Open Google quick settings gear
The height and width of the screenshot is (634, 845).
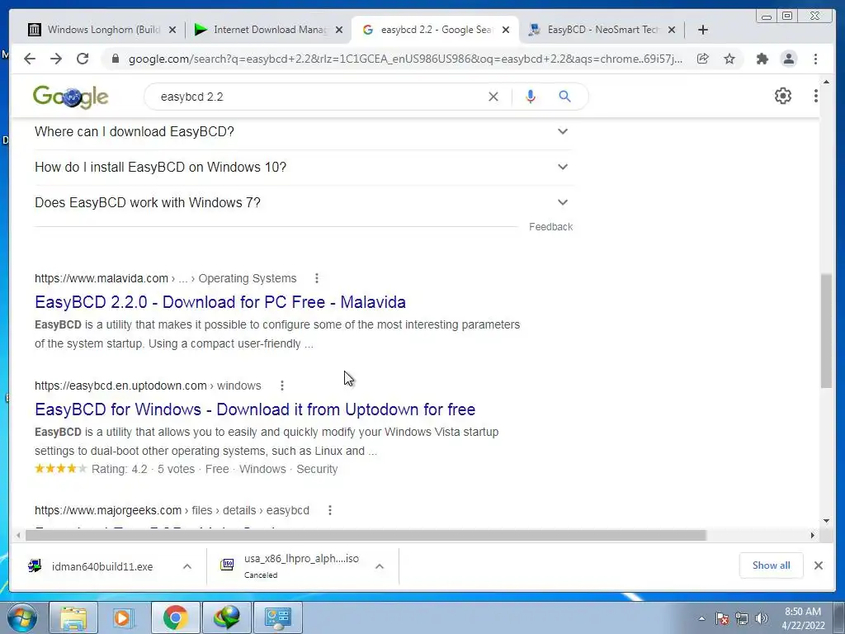[782, 96]
